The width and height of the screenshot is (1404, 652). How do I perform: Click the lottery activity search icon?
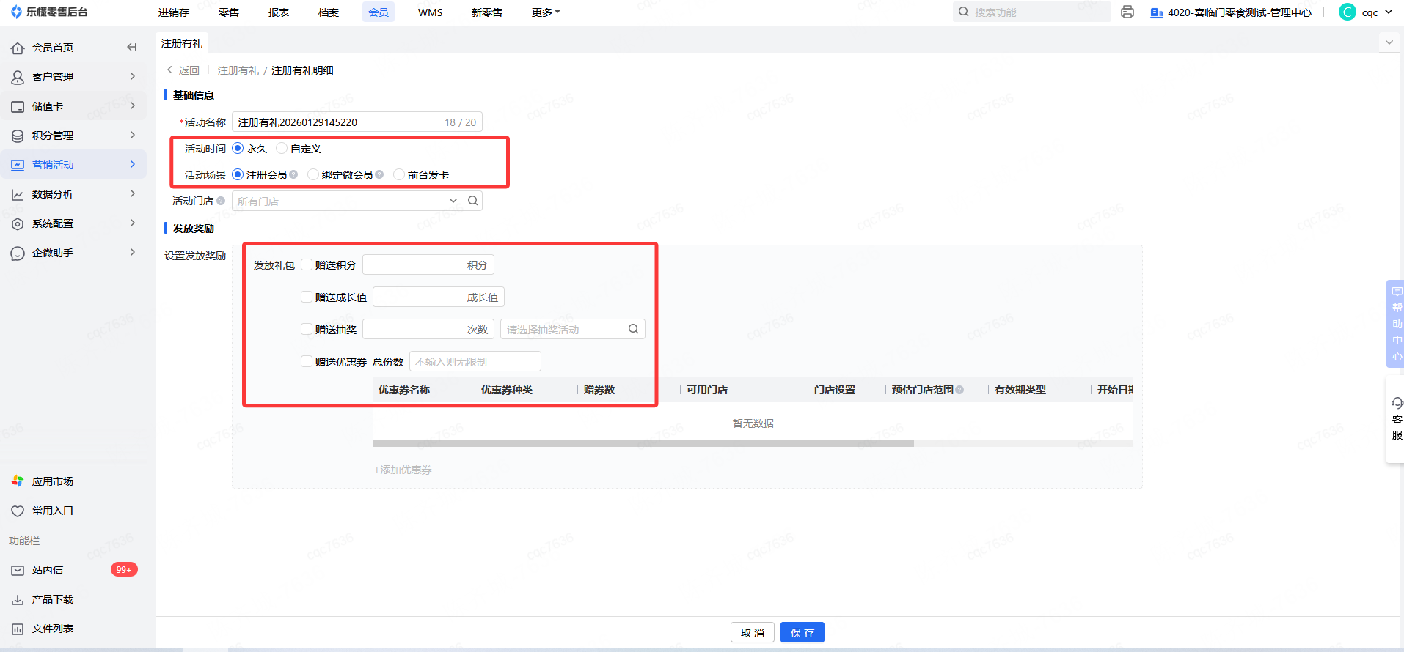pos(633,329)
